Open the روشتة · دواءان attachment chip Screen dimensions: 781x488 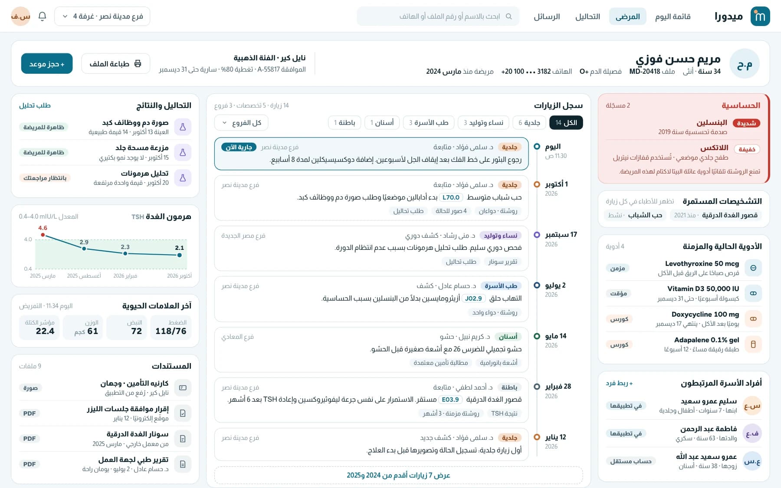[x=498, y=211]
